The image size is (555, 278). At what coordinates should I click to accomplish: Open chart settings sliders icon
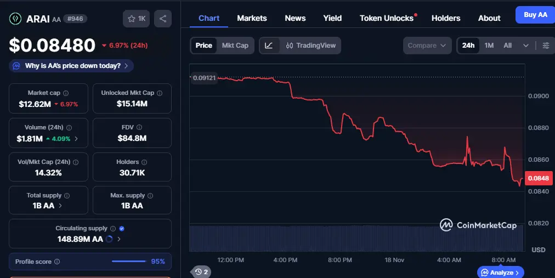[546, 46]
